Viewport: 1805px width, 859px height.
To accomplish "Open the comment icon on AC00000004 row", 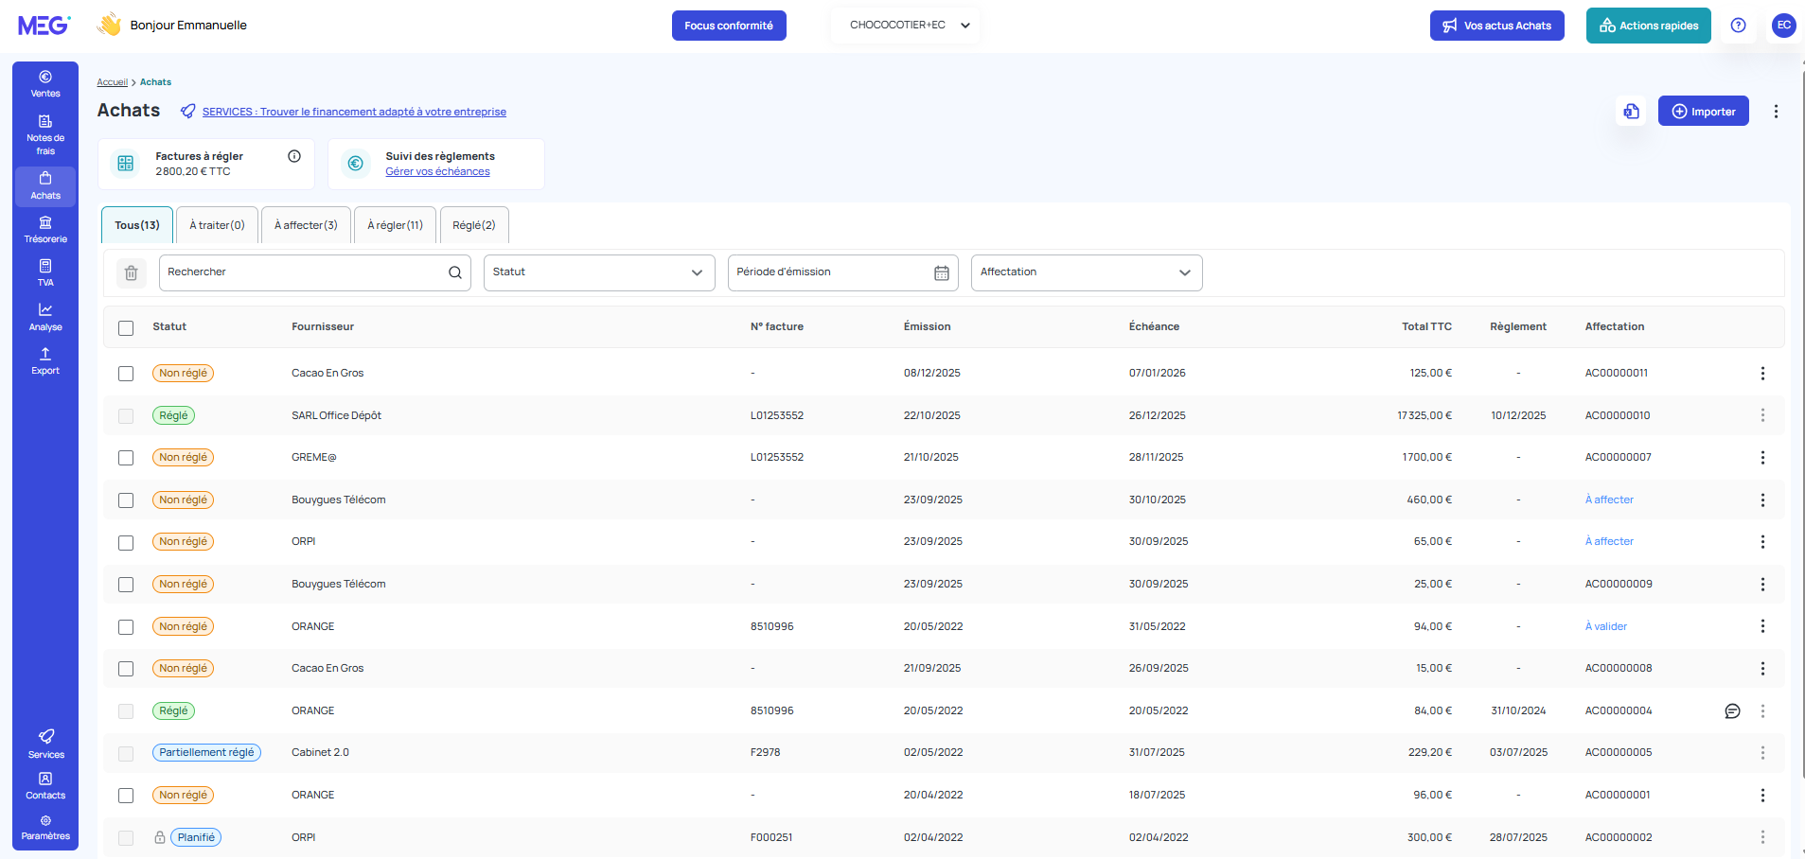I will (x=1732, y=711).
